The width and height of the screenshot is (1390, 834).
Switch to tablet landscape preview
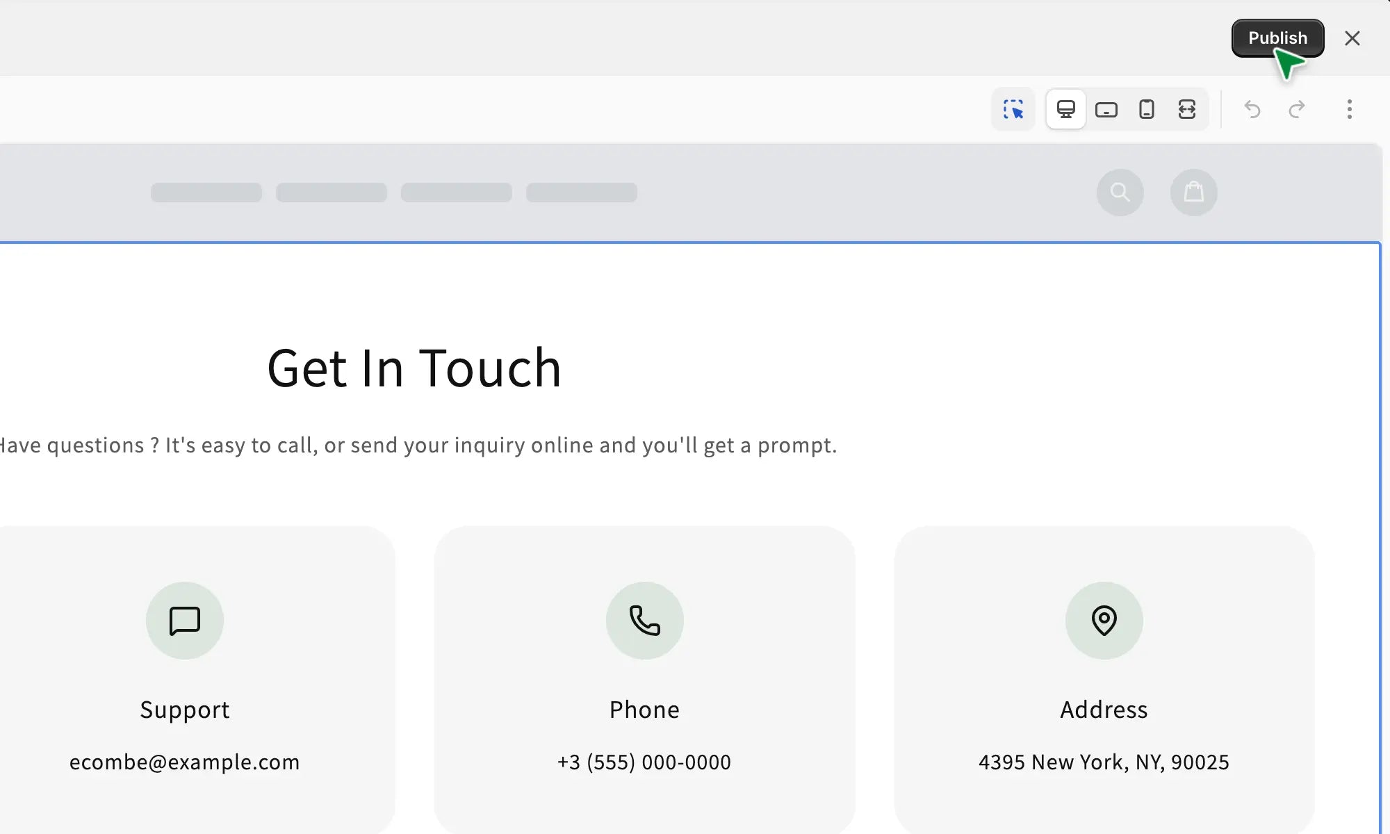tap(1106, 110)
